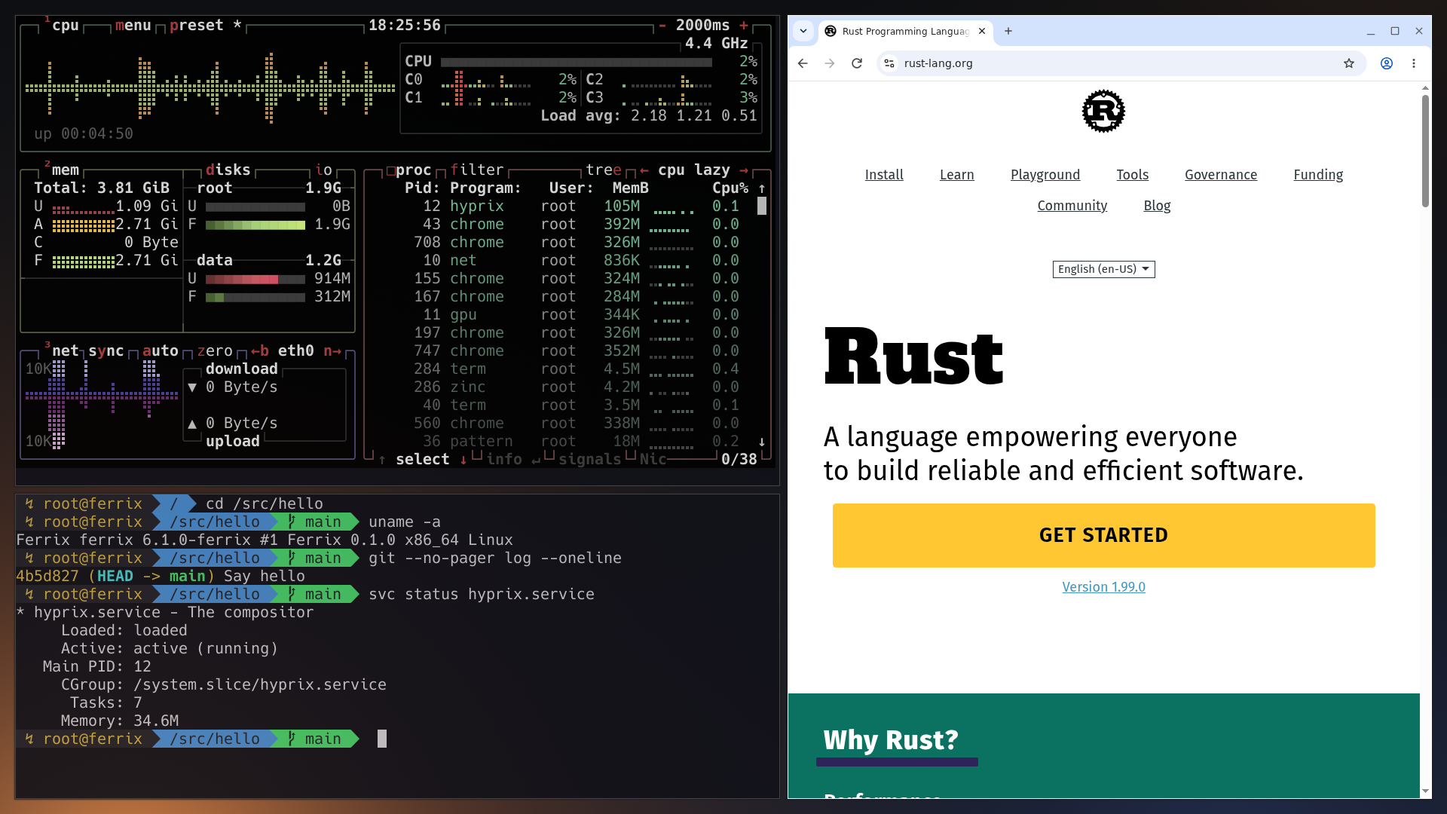Open the Learn link
This screenshot has height=814, width=1447.
point(957,175)
